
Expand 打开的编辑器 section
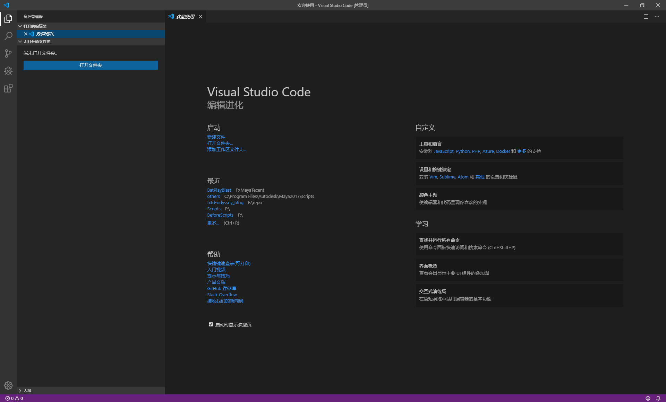36,26
